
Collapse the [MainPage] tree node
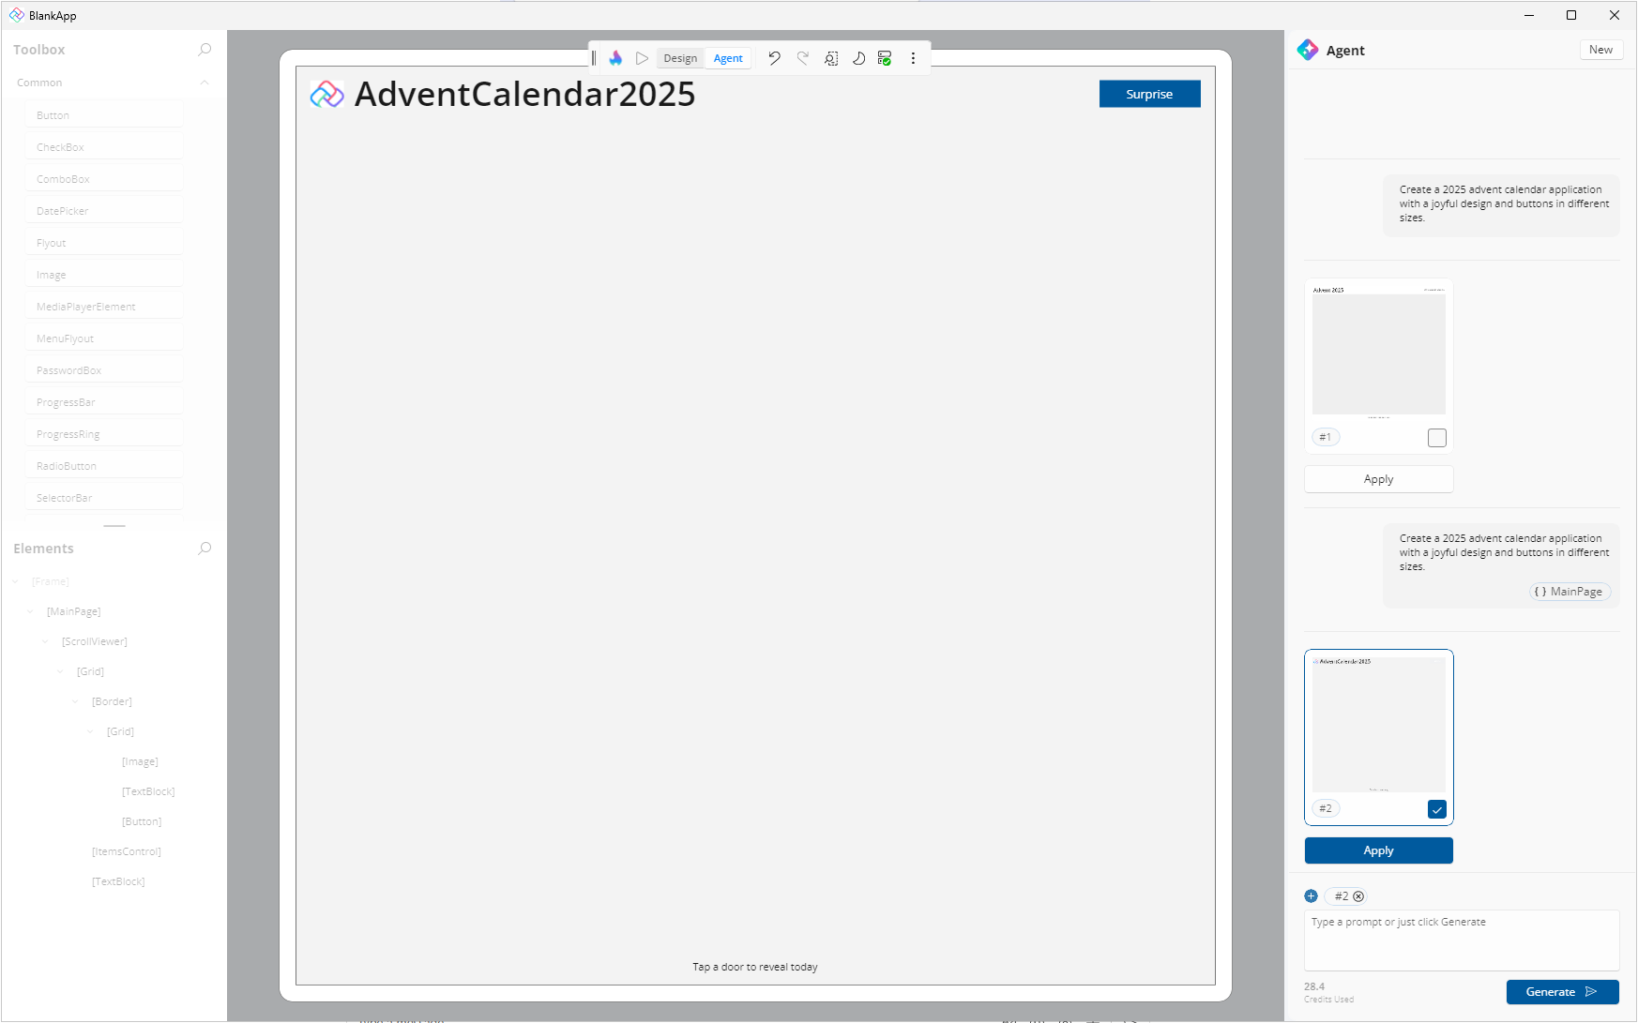pyautogui.click(x=31, y=611)
